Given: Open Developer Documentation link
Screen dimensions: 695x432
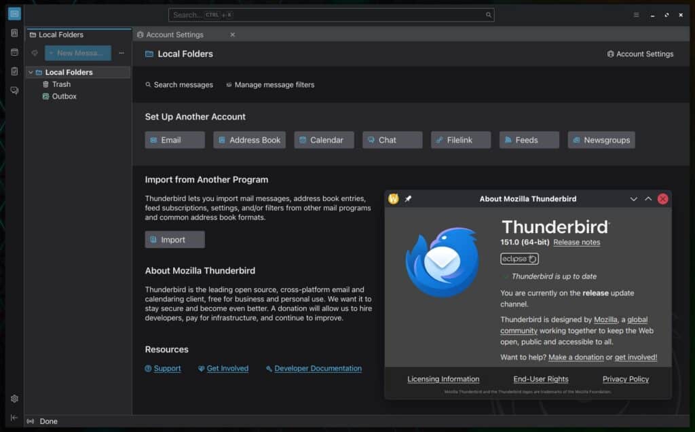Looking at the screenshot, I should click(318, 368).
